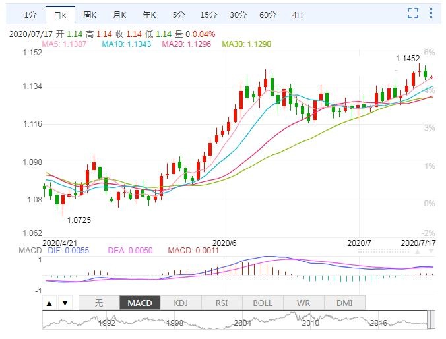Show the BOLL indicator
This screenshot has width=446, height=339.
263,303
